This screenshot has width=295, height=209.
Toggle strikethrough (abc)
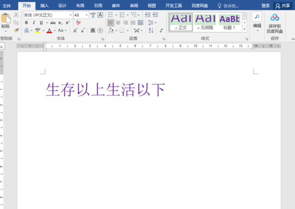(x=53, y=23)
